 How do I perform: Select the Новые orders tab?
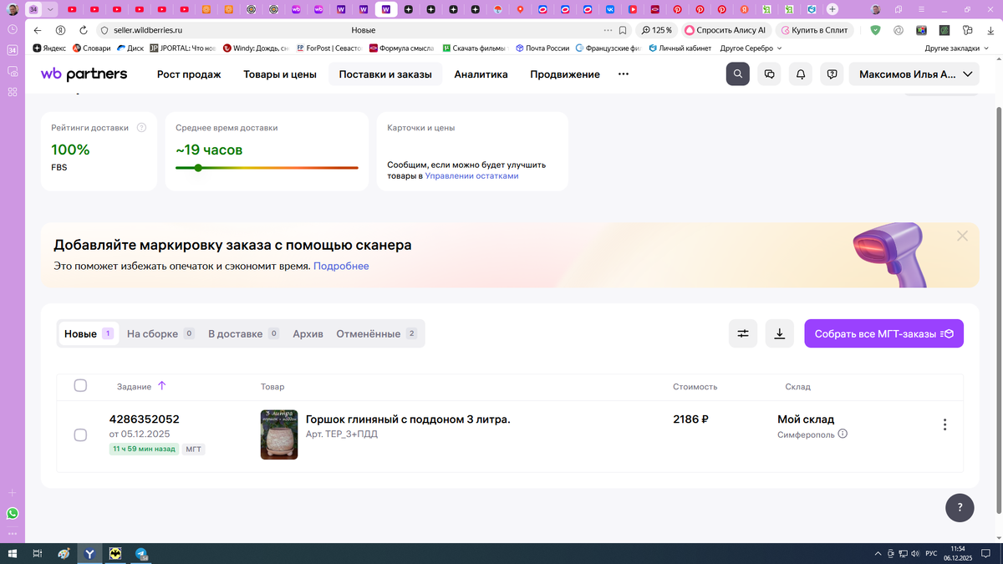click(x=89, y=333)
